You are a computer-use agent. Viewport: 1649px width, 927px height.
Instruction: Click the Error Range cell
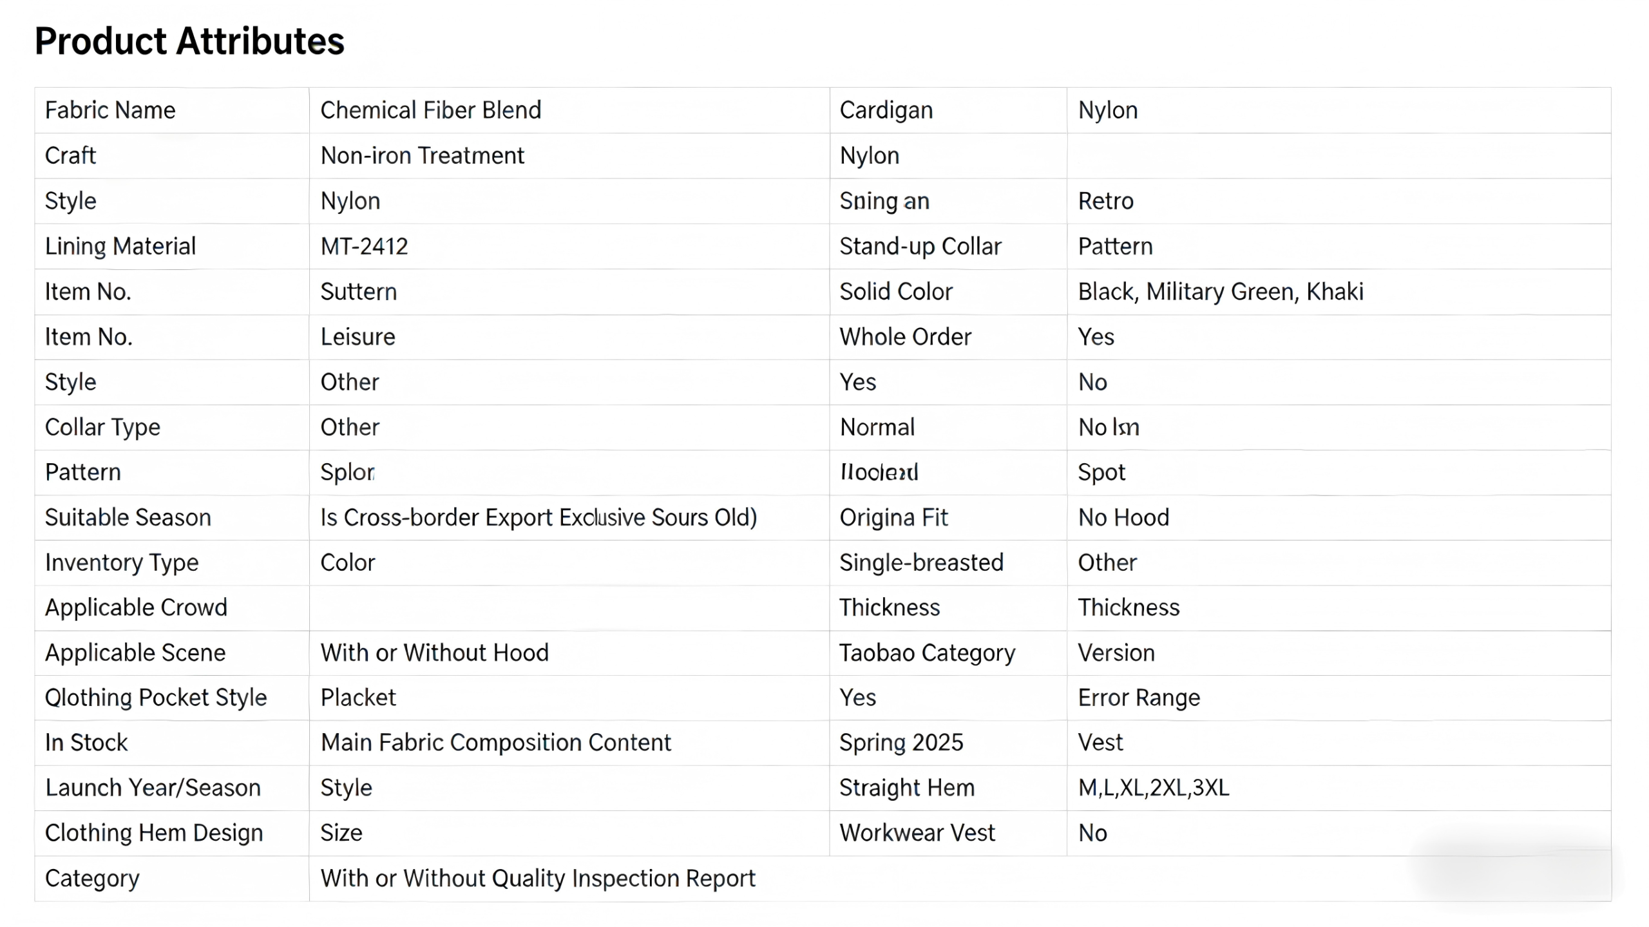pos(1139,698)
